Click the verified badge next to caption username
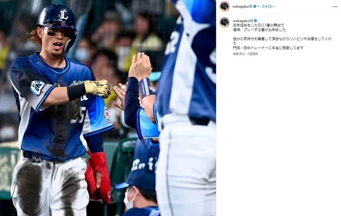Viewport: 341px width, 216px height. point(255,21)
